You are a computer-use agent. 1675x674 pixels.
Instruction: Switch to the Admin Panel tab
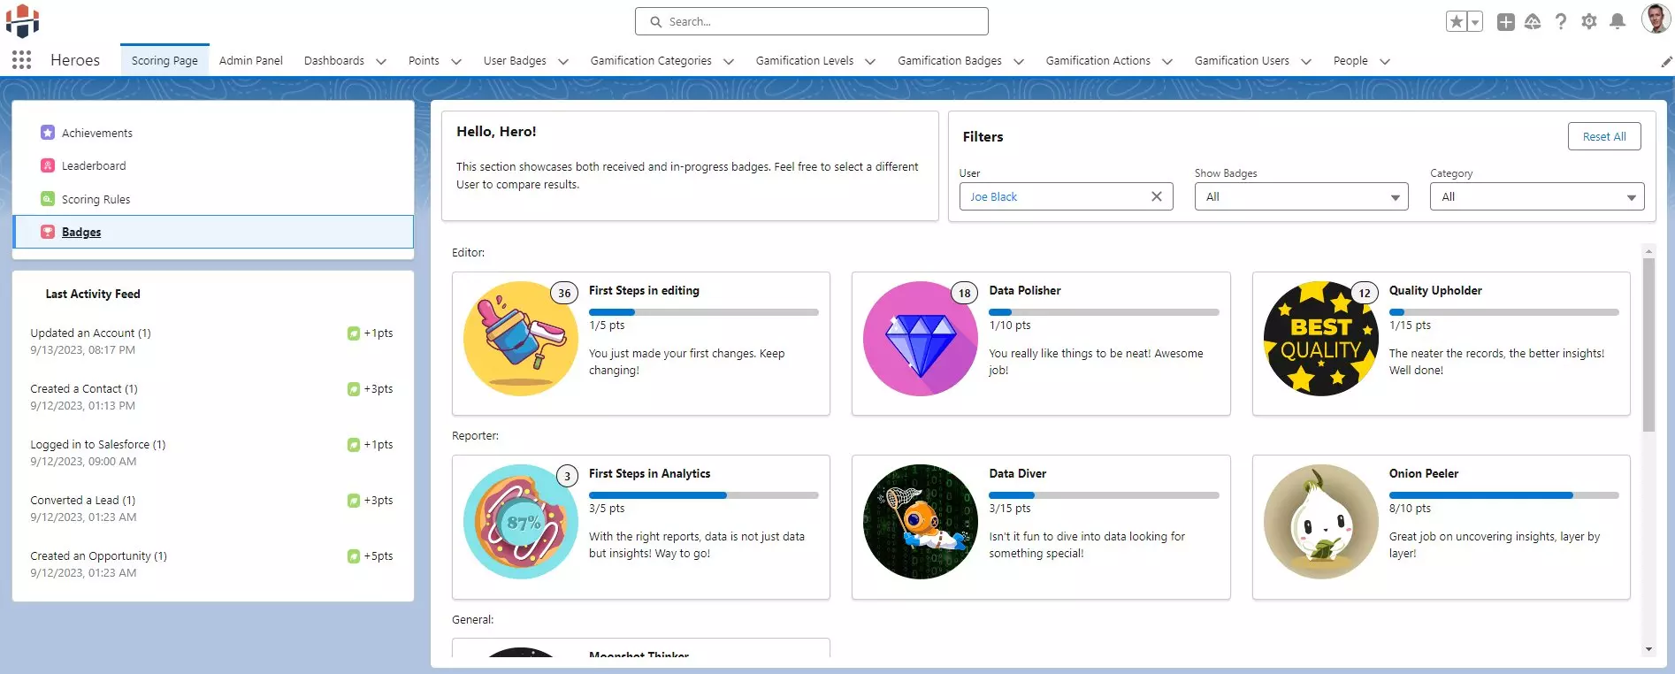coord(251,60)
